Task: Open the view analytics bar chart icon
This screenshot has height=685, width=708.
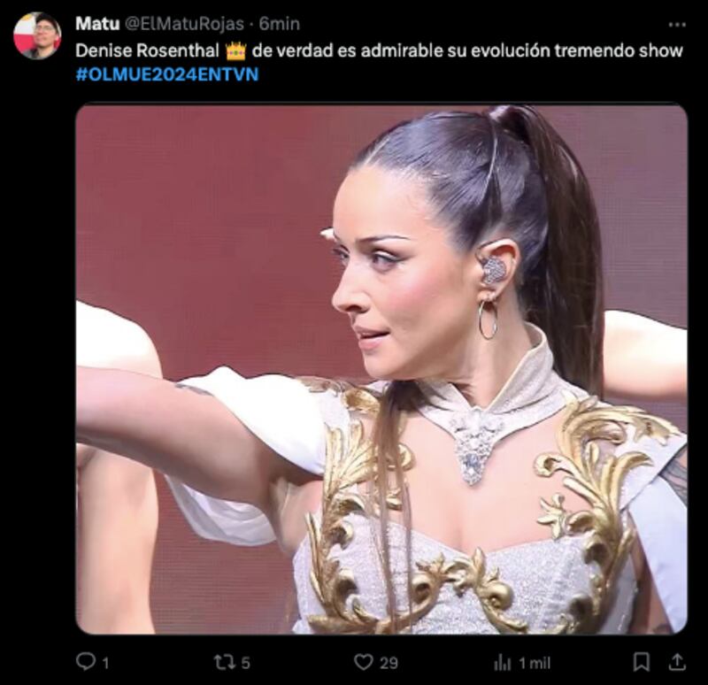Action: coord(502,663)
